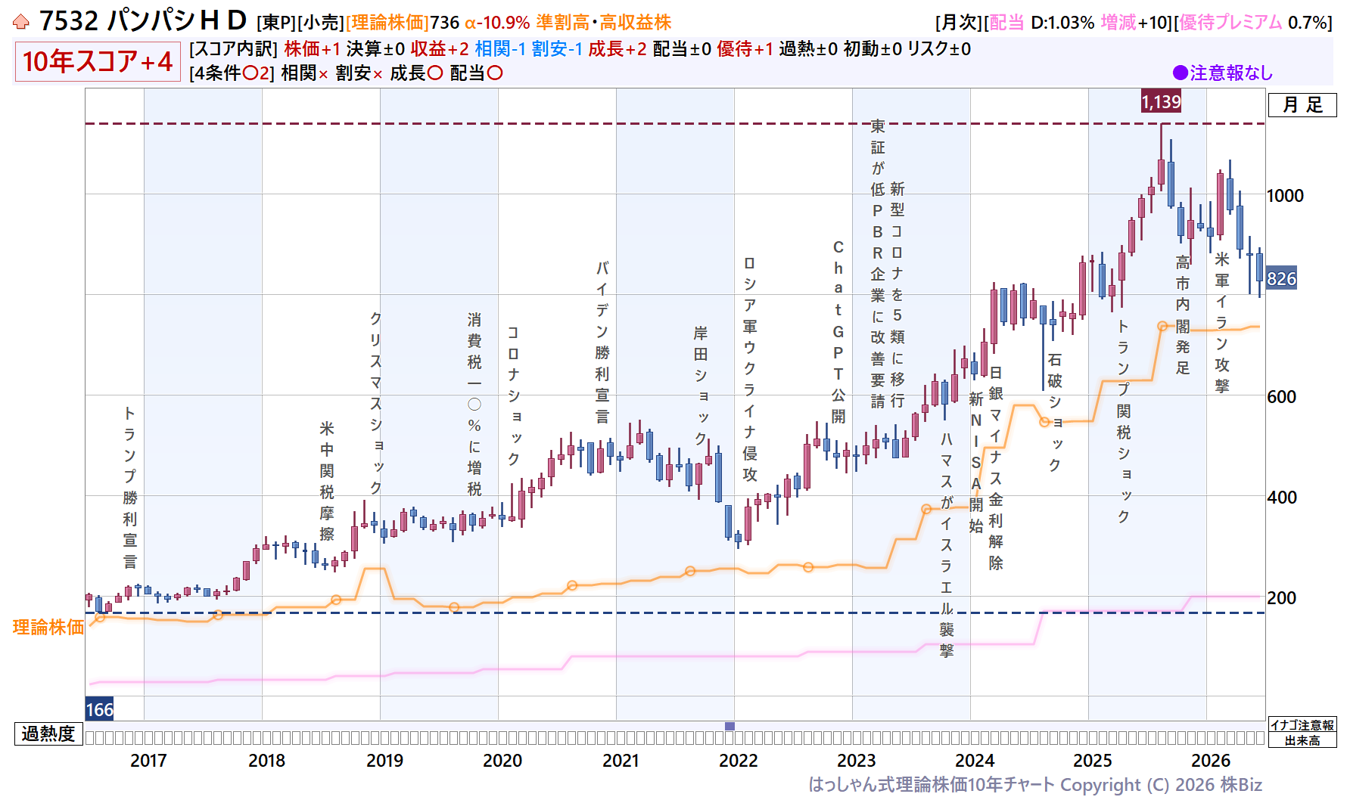The height and width of the screenshot is (797, 1347).
Task: Click the [東P] market tag
Action: (x=276, y=23)
